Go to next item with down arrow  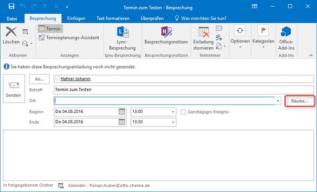click(x=56, y=7)
